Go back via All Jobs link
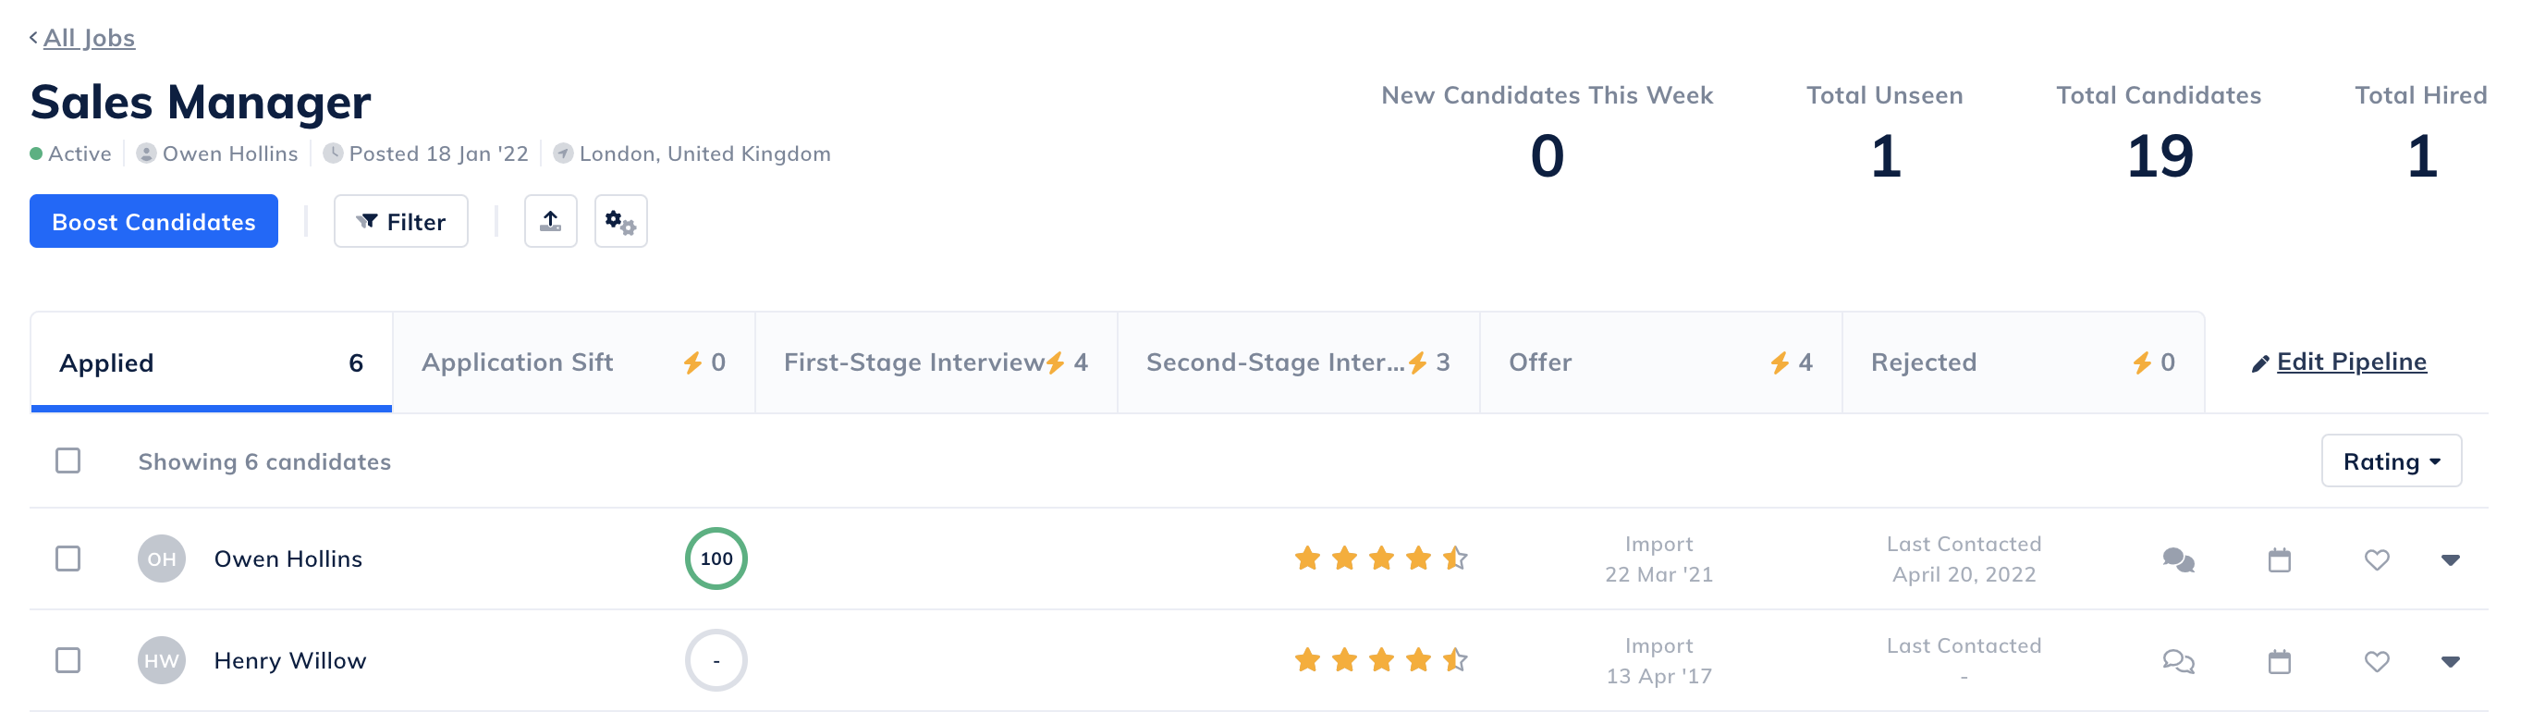The image size is (2533, 712). (89, 37)
